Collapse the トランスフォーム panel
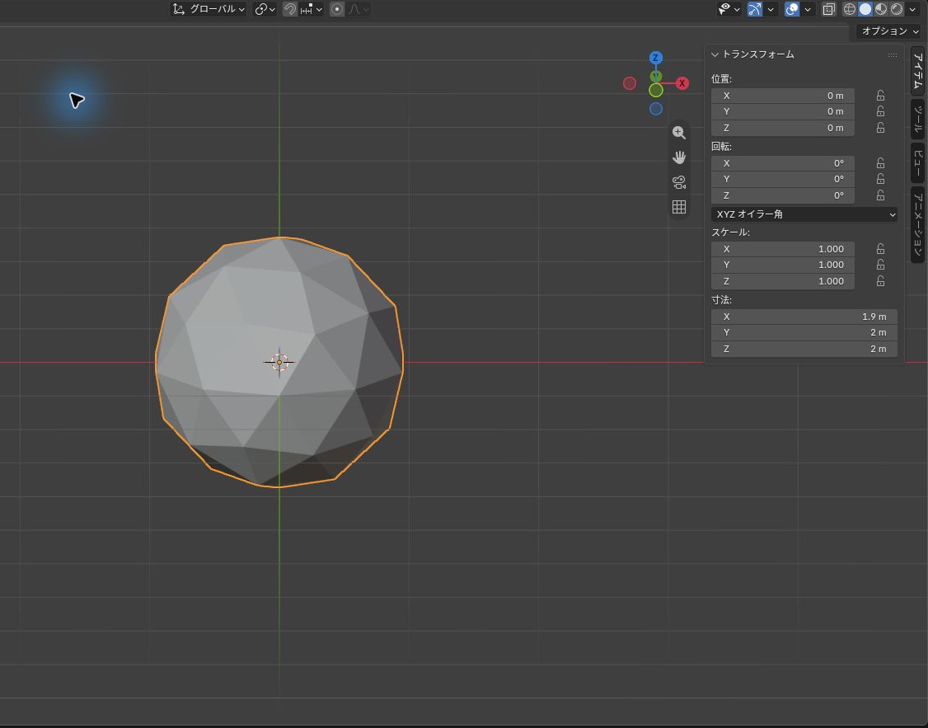This screenshot has width=928, height=728. (715, 54)
